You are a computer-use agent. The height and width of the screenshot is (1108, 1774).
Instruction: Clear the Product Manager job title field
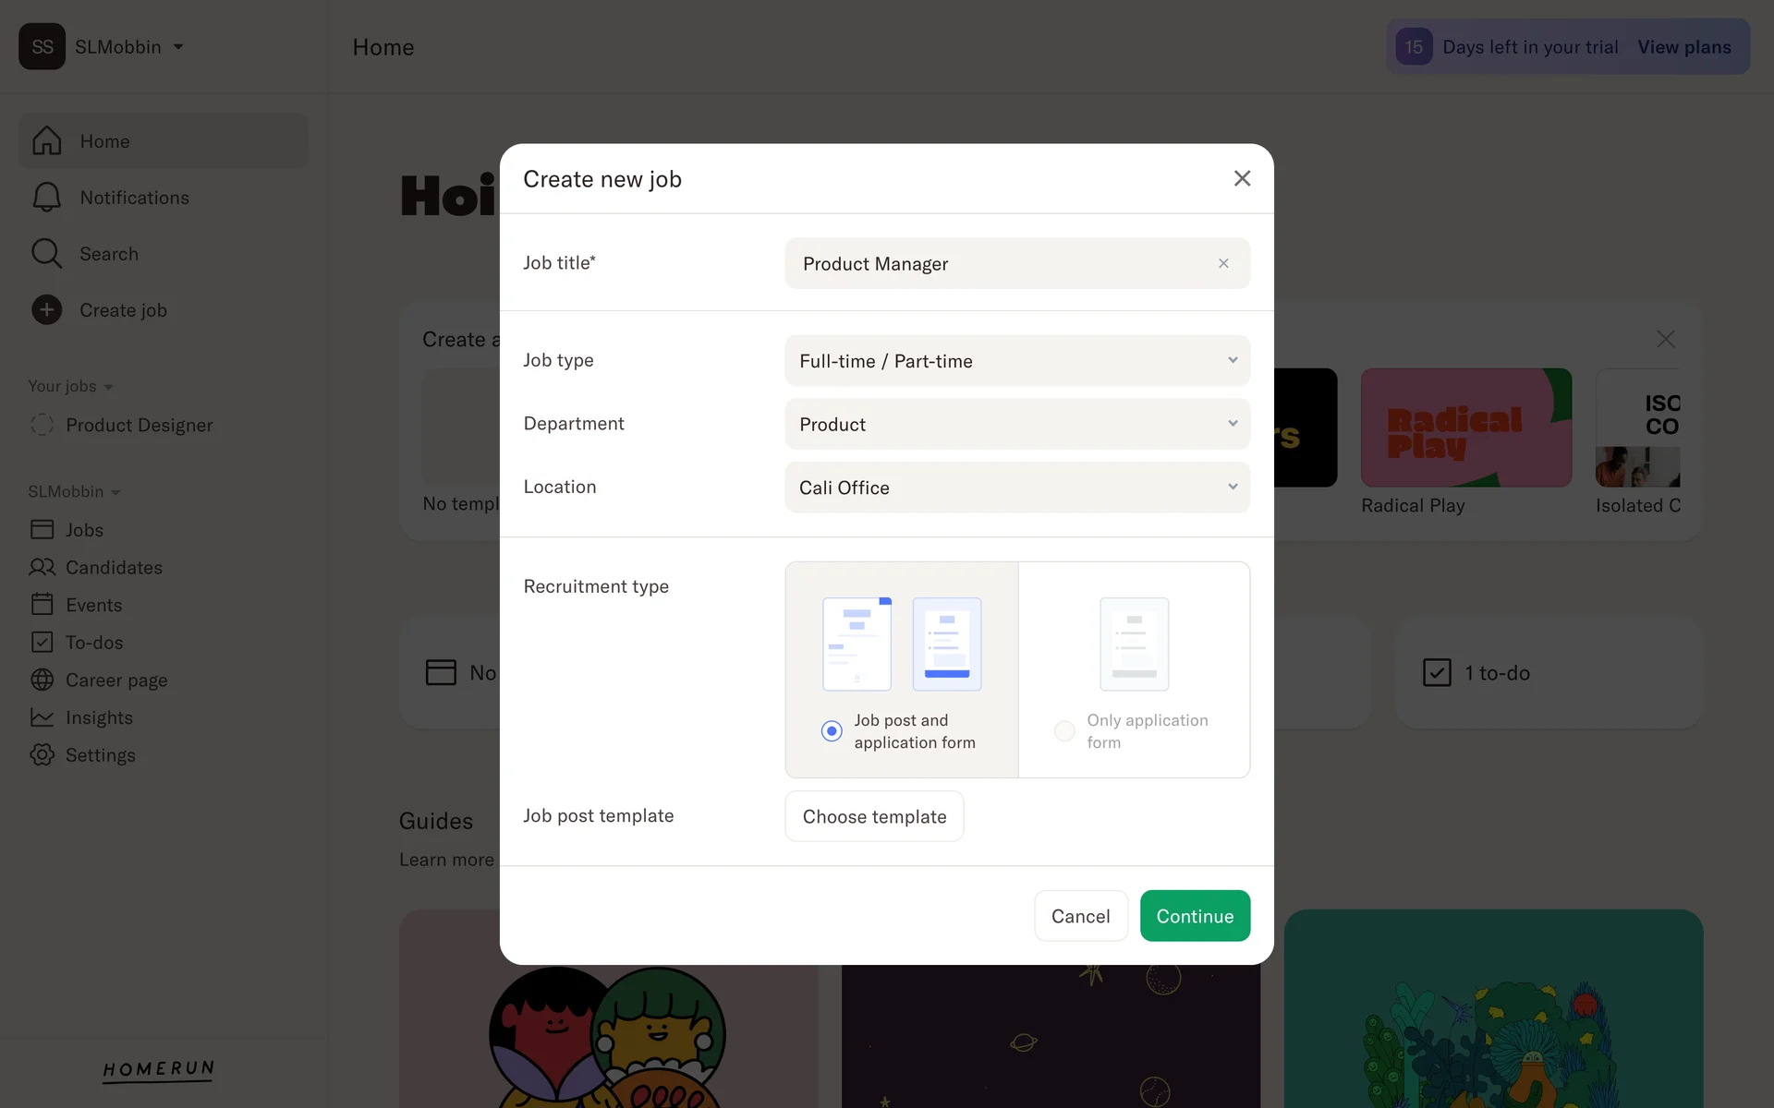1223,263
